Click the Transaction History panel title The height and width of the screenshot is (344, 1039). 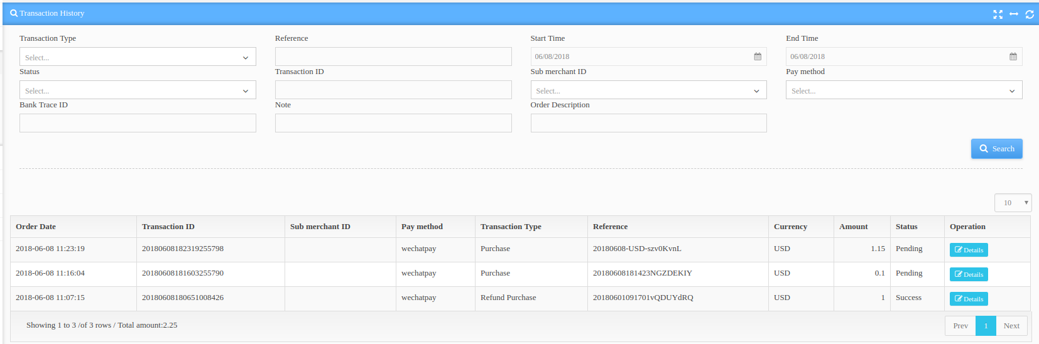tap(52, 13)
